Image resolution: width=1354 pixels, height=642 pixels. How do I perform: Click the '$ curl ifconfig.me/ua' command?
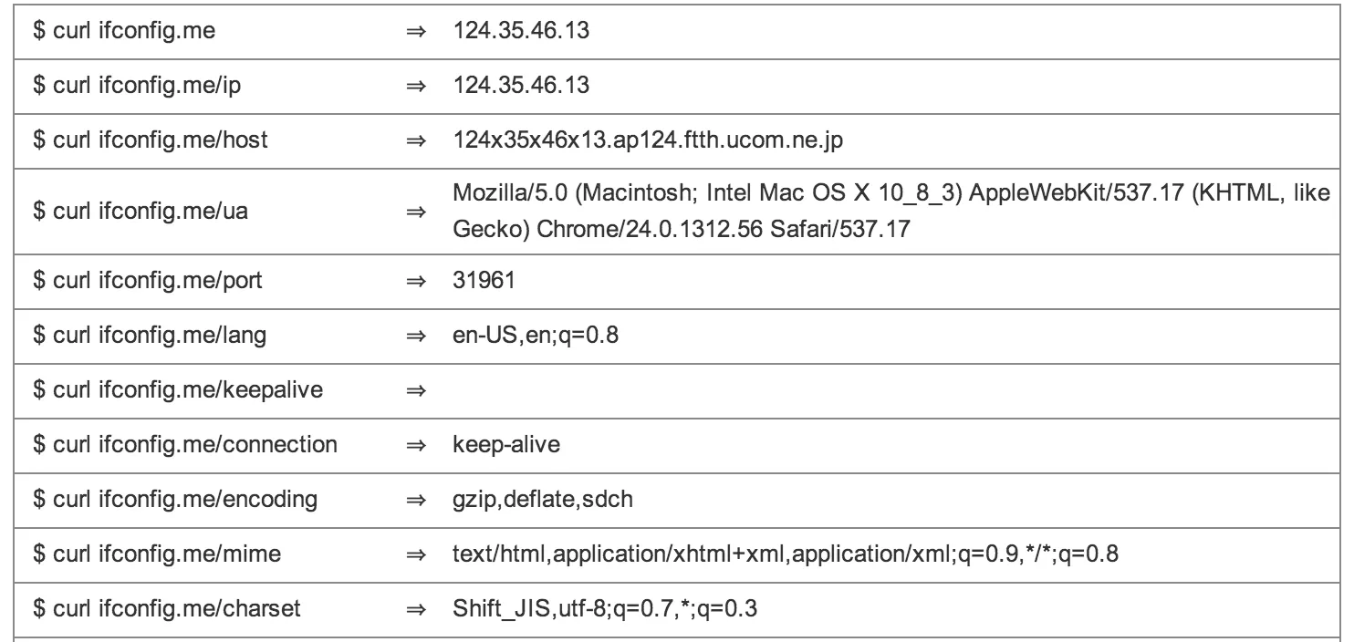130,212
